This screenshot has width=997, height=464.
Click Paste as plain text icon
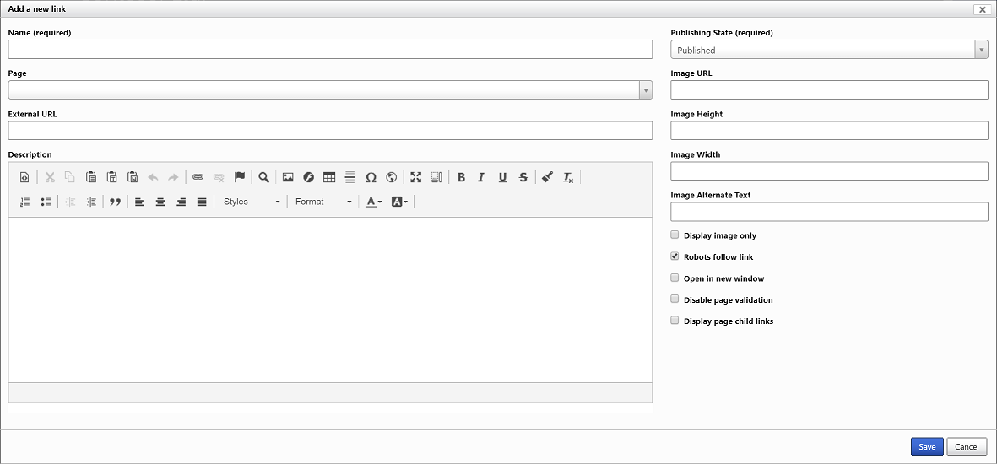pyautogui.click(x=112, y=177)
